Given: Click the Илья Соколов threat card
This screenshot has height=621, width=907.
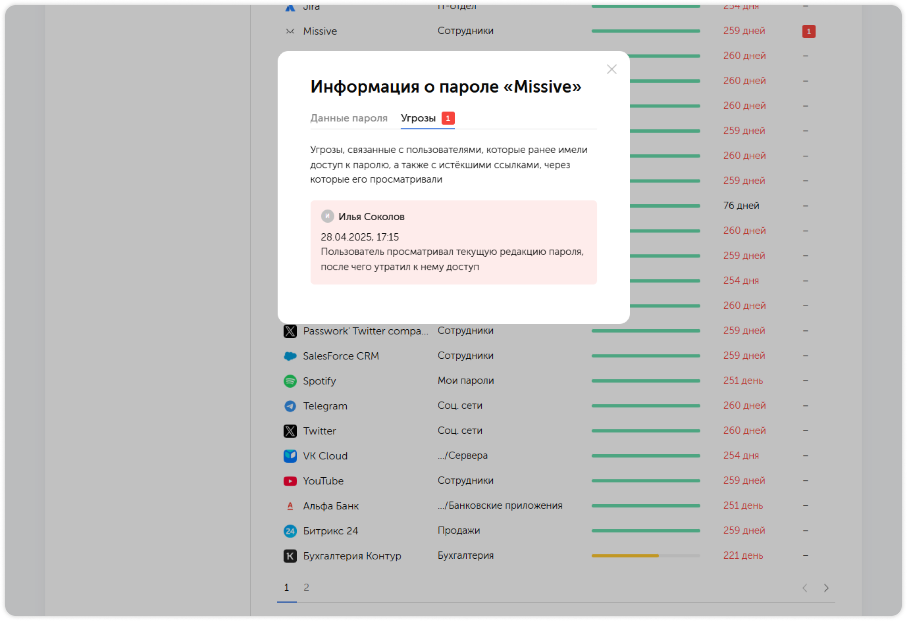Looking at the screenshot, I should 453,242.
